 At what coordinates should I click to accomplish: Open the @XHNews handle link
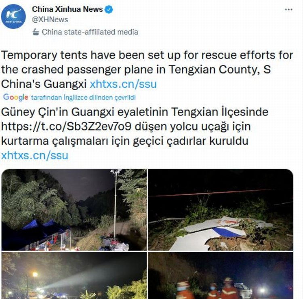[50, 20]
